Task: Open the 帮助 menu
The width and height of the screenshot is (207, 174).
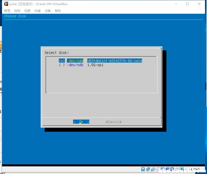Action: click(58, 11)
